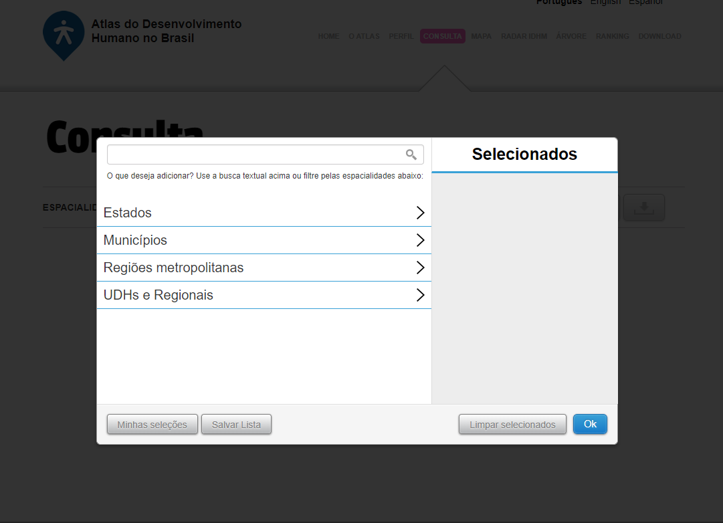Open the Regiões metropolitanas list chevron
723x523 pixels.
[420, 268]
